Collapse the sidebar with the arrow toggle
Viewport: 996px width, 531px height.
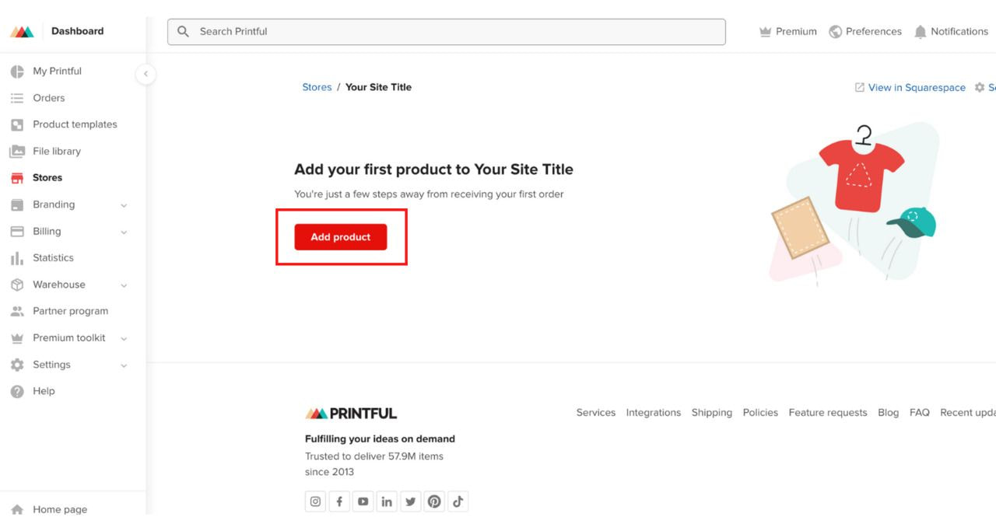pyautogui.click(x=146, y=74)
